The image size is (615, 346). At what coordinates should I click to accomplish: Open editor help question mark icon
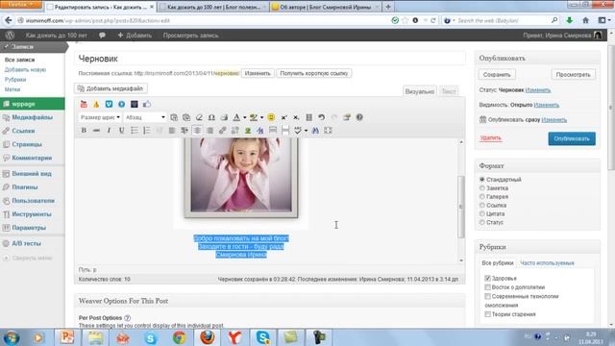click(359, 117)
